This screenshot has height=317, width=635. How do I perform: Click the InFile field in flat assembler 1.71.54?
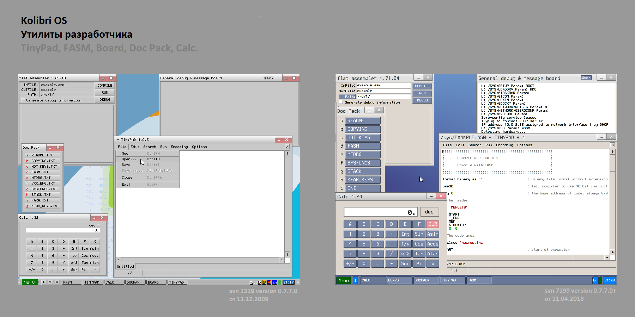pyautogui.click(x=383, y=86)
